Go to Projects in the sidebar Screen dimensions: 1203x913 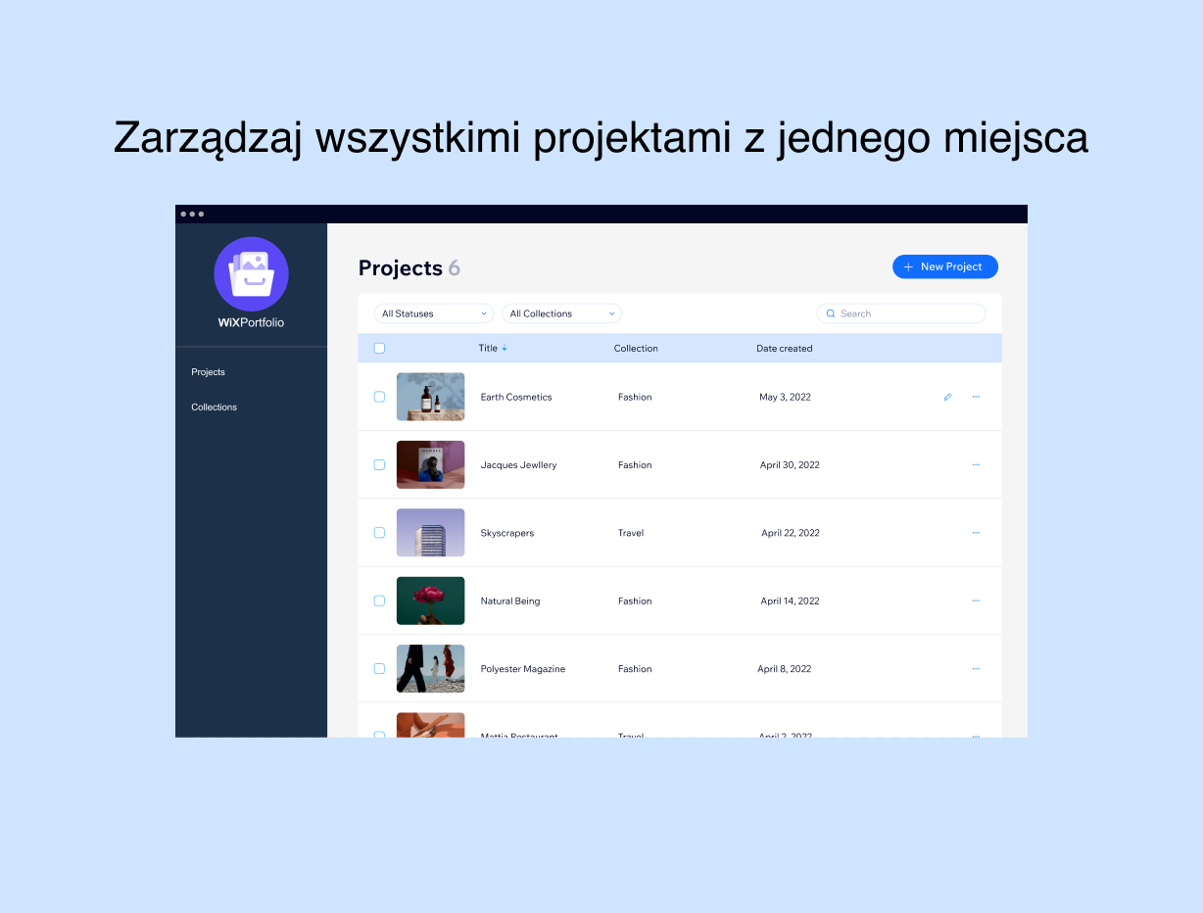click(x=208, y=372)
